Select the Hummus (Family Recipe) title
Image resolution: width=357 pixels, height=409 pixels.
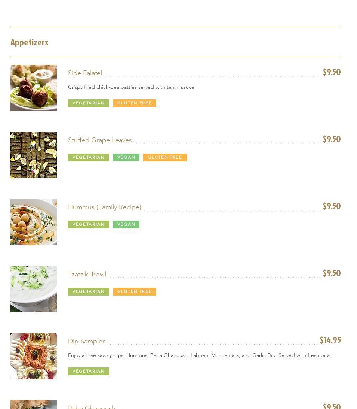[x=105, y=207]
